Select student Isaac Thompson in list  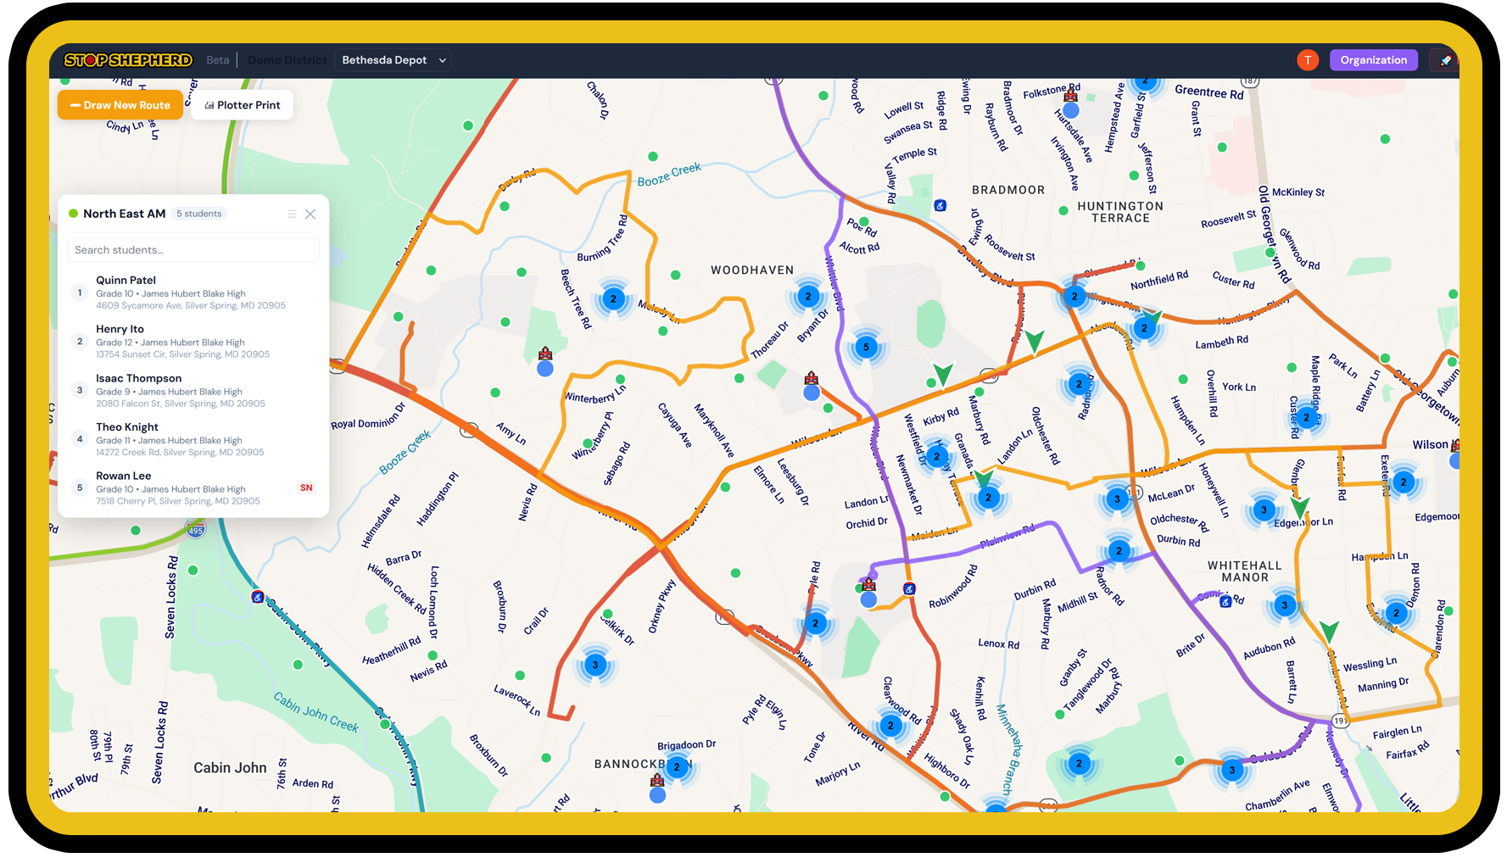pyautogui.click(x=193, y=391)
